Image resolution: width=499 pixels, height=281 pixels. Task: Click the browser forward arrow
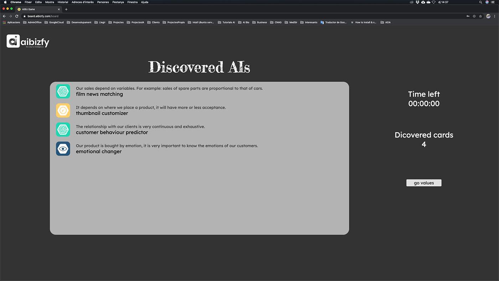pyautogui.click(x=10, y=16)
